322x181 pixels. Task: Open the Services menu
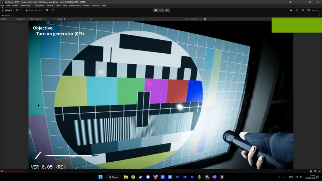50,5
